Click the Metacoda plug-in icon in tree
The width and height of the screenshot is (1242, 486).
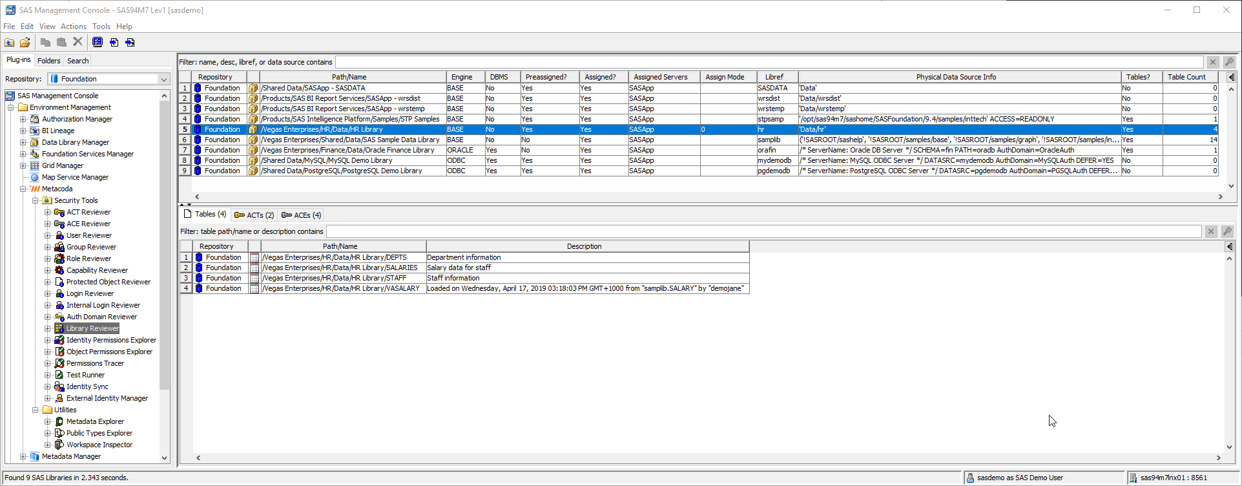(x=35, y=189)
